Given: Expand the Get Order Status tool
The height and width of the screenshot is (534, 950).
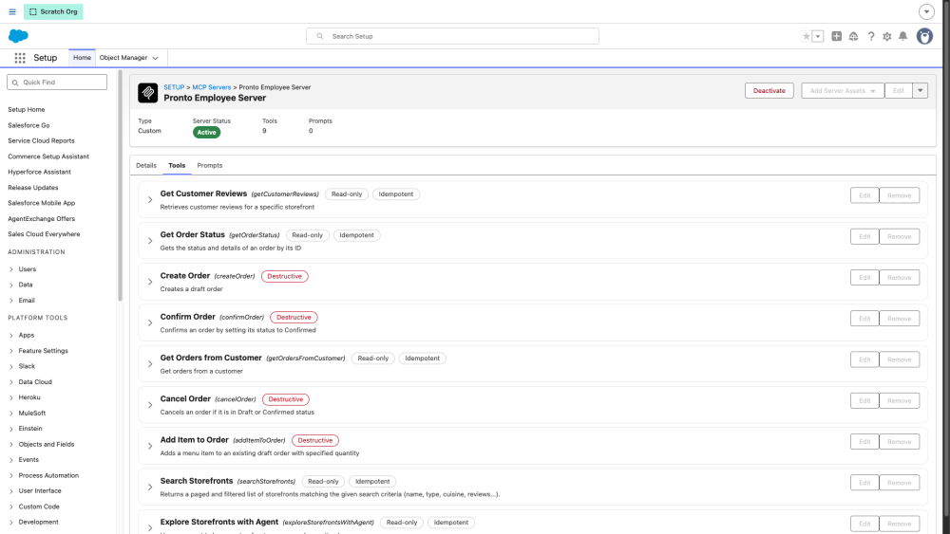Looking at the screenshot, I should tap(150, 241).
